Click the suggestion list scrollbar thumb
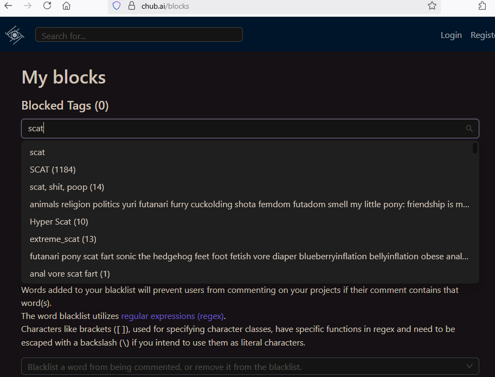This screenshot has width=495, height=377. [x=475, y=148]
